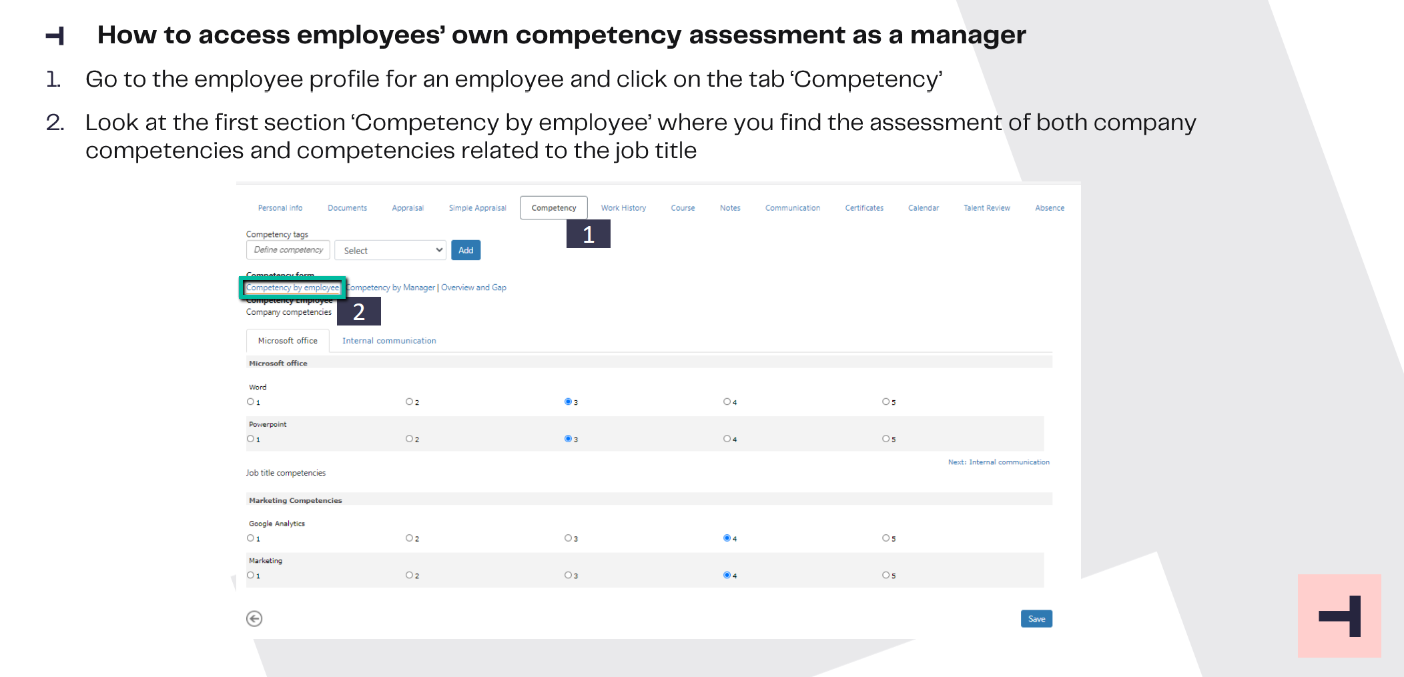The height and width of the screenshot is (677, 1404).
Task: Click the Save button
Action: click(1036, 619)
